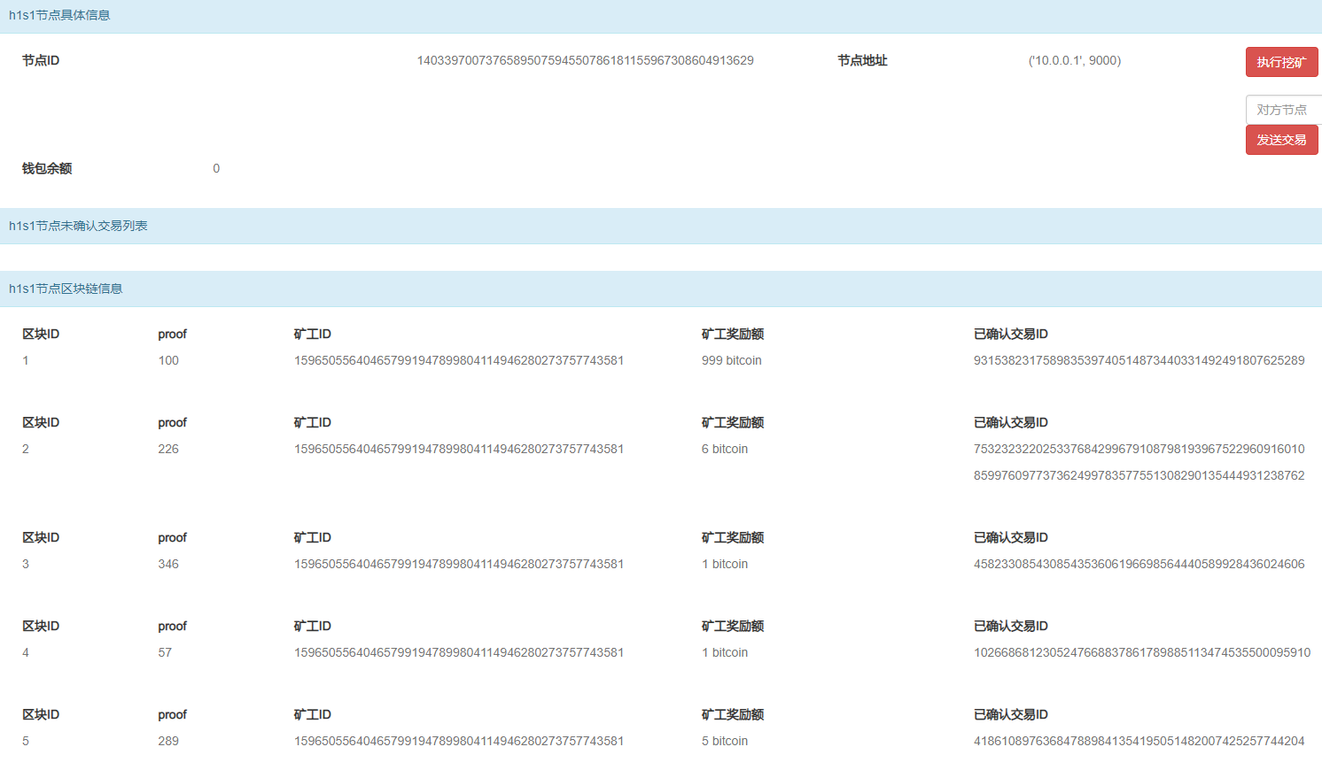Select the 已确认交易ID heading in block 2
The height and width of the screenshot is (770, 1322).
(1011, 422)
